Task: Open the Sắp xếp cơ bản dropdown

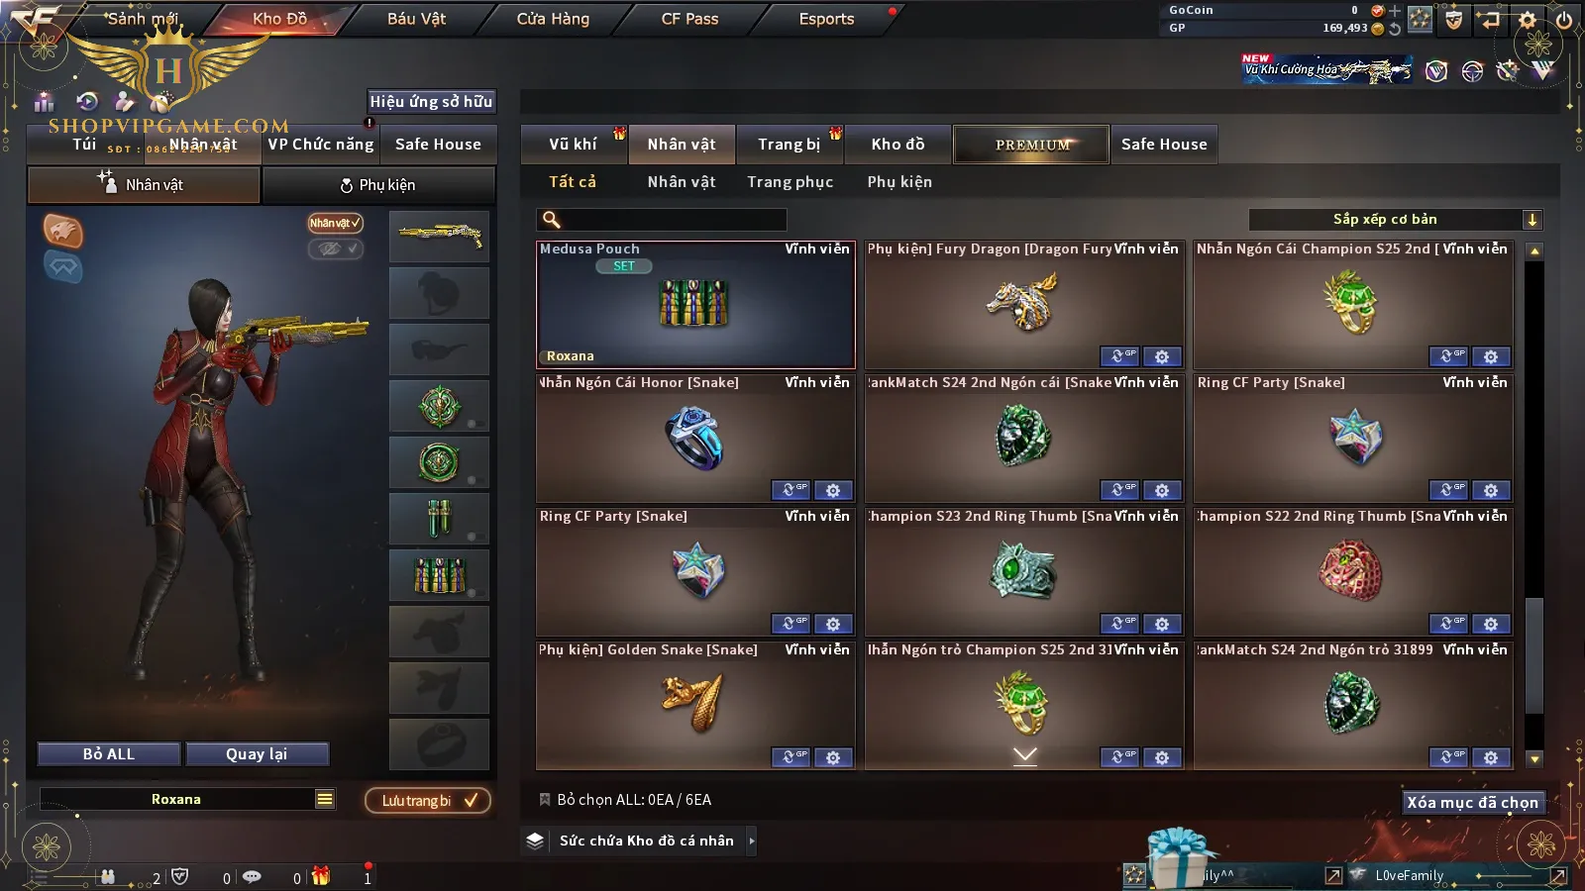Action: (1395, 220)
